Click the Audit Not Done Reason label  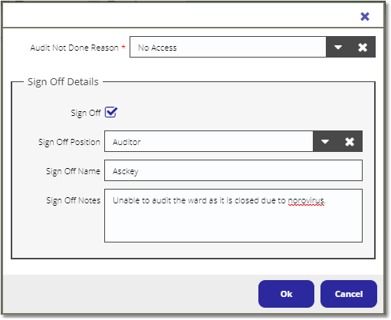pos(74,48)
